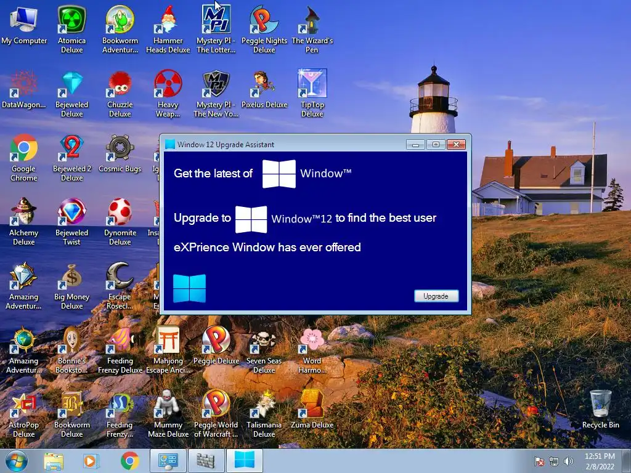The image size is (631, 473).
Task: Select Bejeweled Deluxe diamond icon
Action: [71, 94]
